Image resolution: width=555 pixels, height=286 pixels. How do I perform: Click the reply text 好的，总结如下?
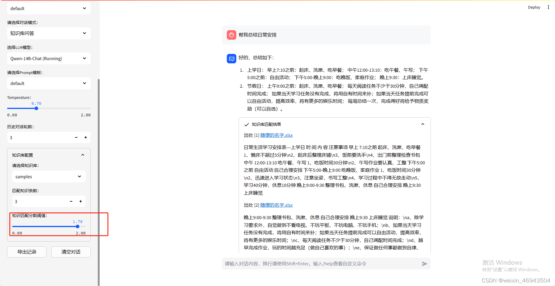256,58
